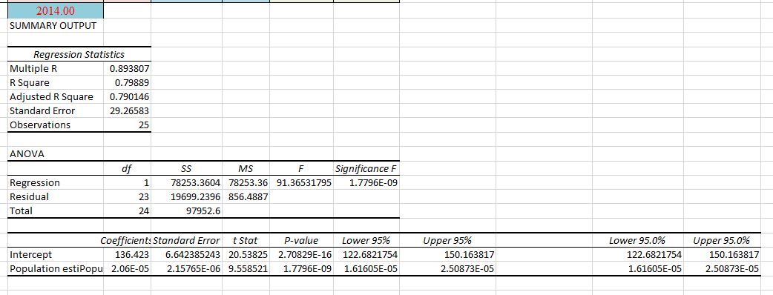The image size is (773, 295).
Task: Select the Lower 95.0% value 122.6821754
Action: tap(640, 255)
